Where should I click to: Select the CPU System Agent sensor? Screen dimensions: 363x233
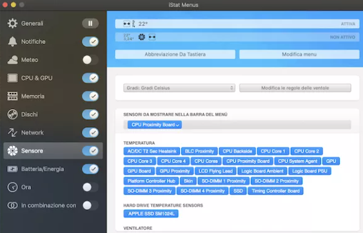click(x=298, y=161)
